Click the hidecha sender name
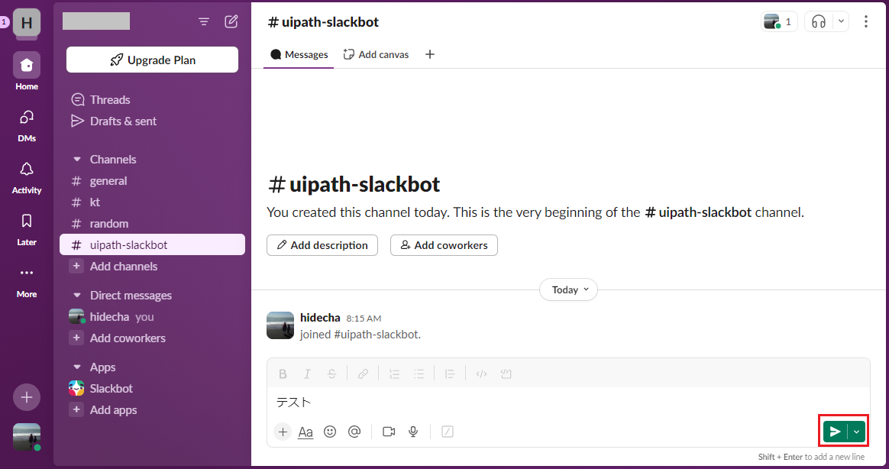Screen dimensions: 889x469 320,318
